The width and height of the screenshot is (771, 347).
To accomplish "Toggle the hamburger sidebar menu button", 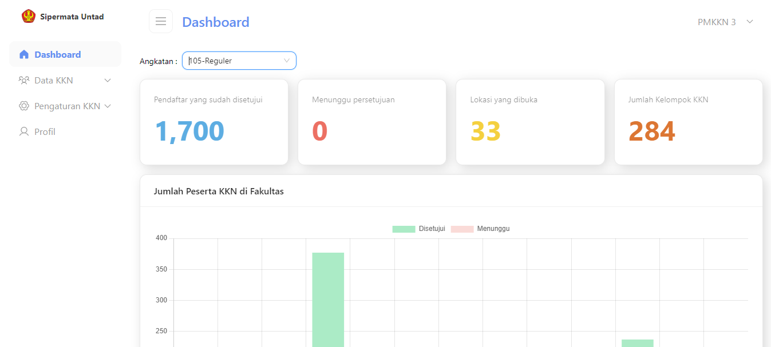I will (x=161, y=22).
